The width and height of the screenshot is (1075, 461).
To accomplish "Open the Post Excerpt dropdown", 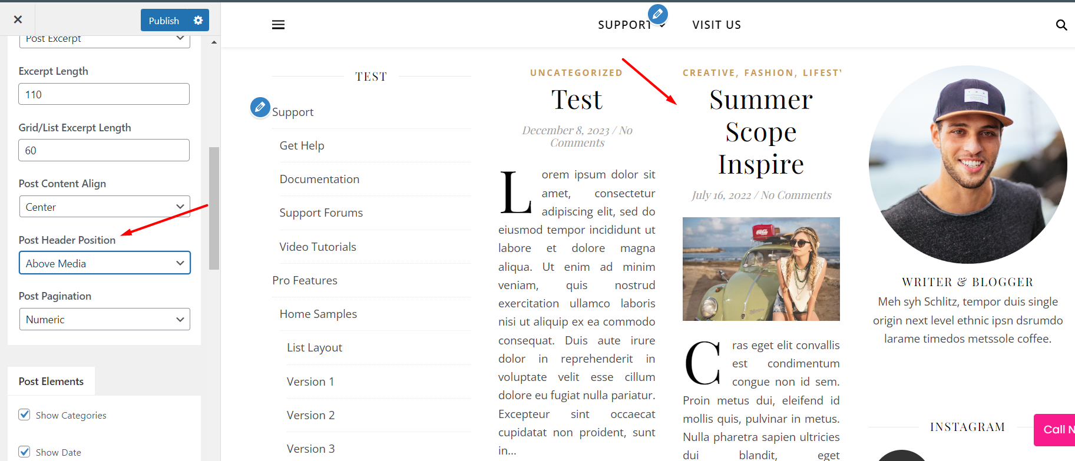I will click(104, 39).
